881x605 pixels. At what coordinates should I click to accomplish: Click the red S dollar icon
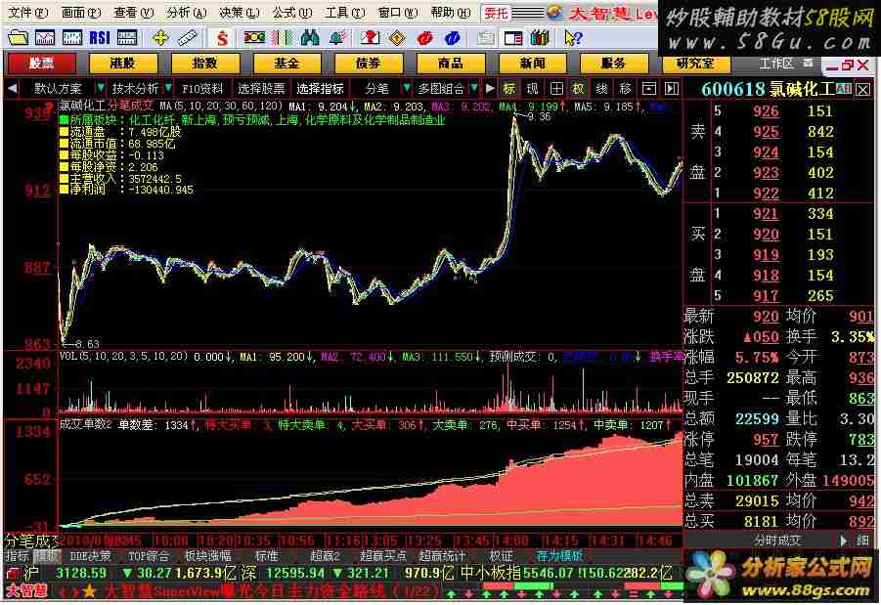coord(223,38)
